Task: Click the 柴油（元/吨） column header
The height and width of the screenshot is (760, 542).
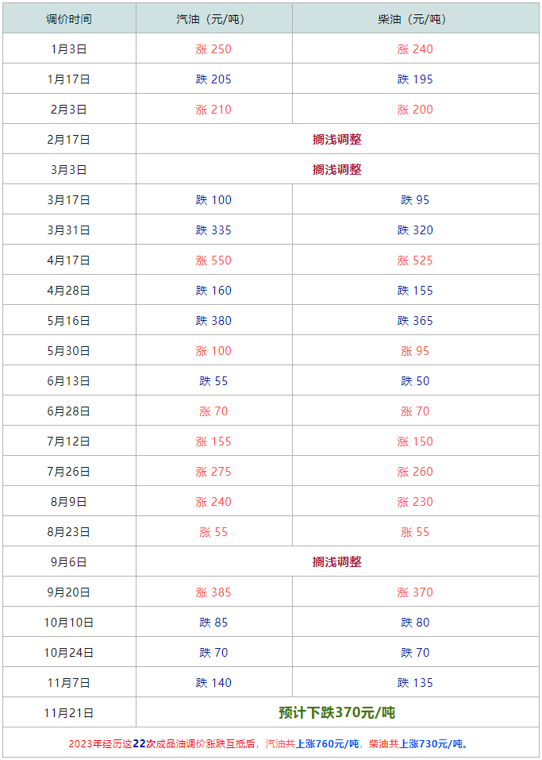Action: (415, 19)
